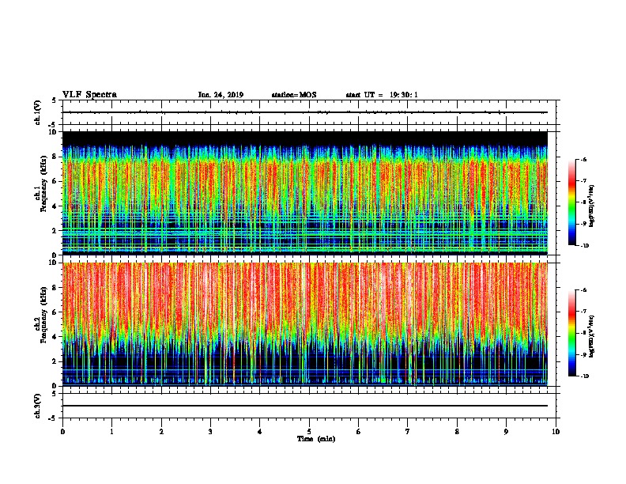
Task: Click the "9" tick on the time axis
Action: pos(506,432)
